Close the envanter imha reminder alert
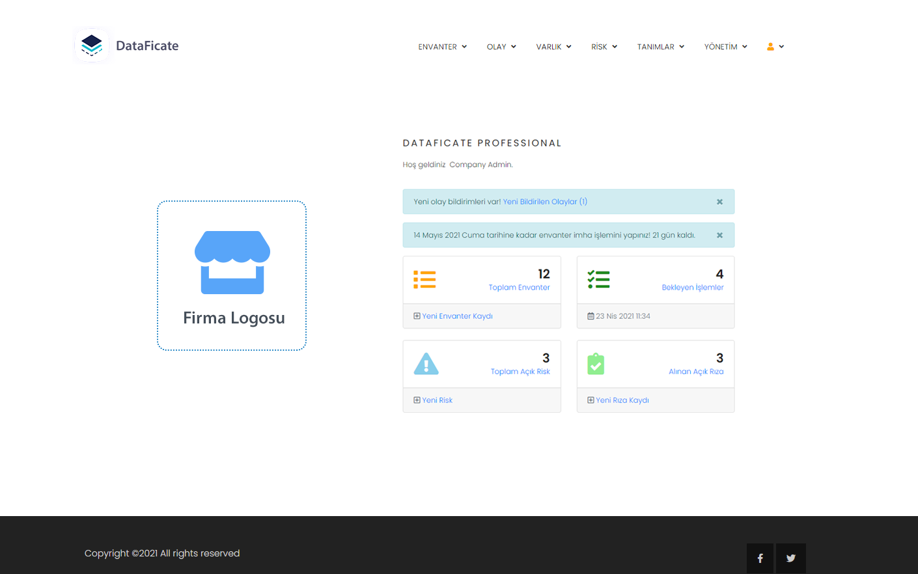The height and width of the screenshot is (574, 918). coord(719,236)
